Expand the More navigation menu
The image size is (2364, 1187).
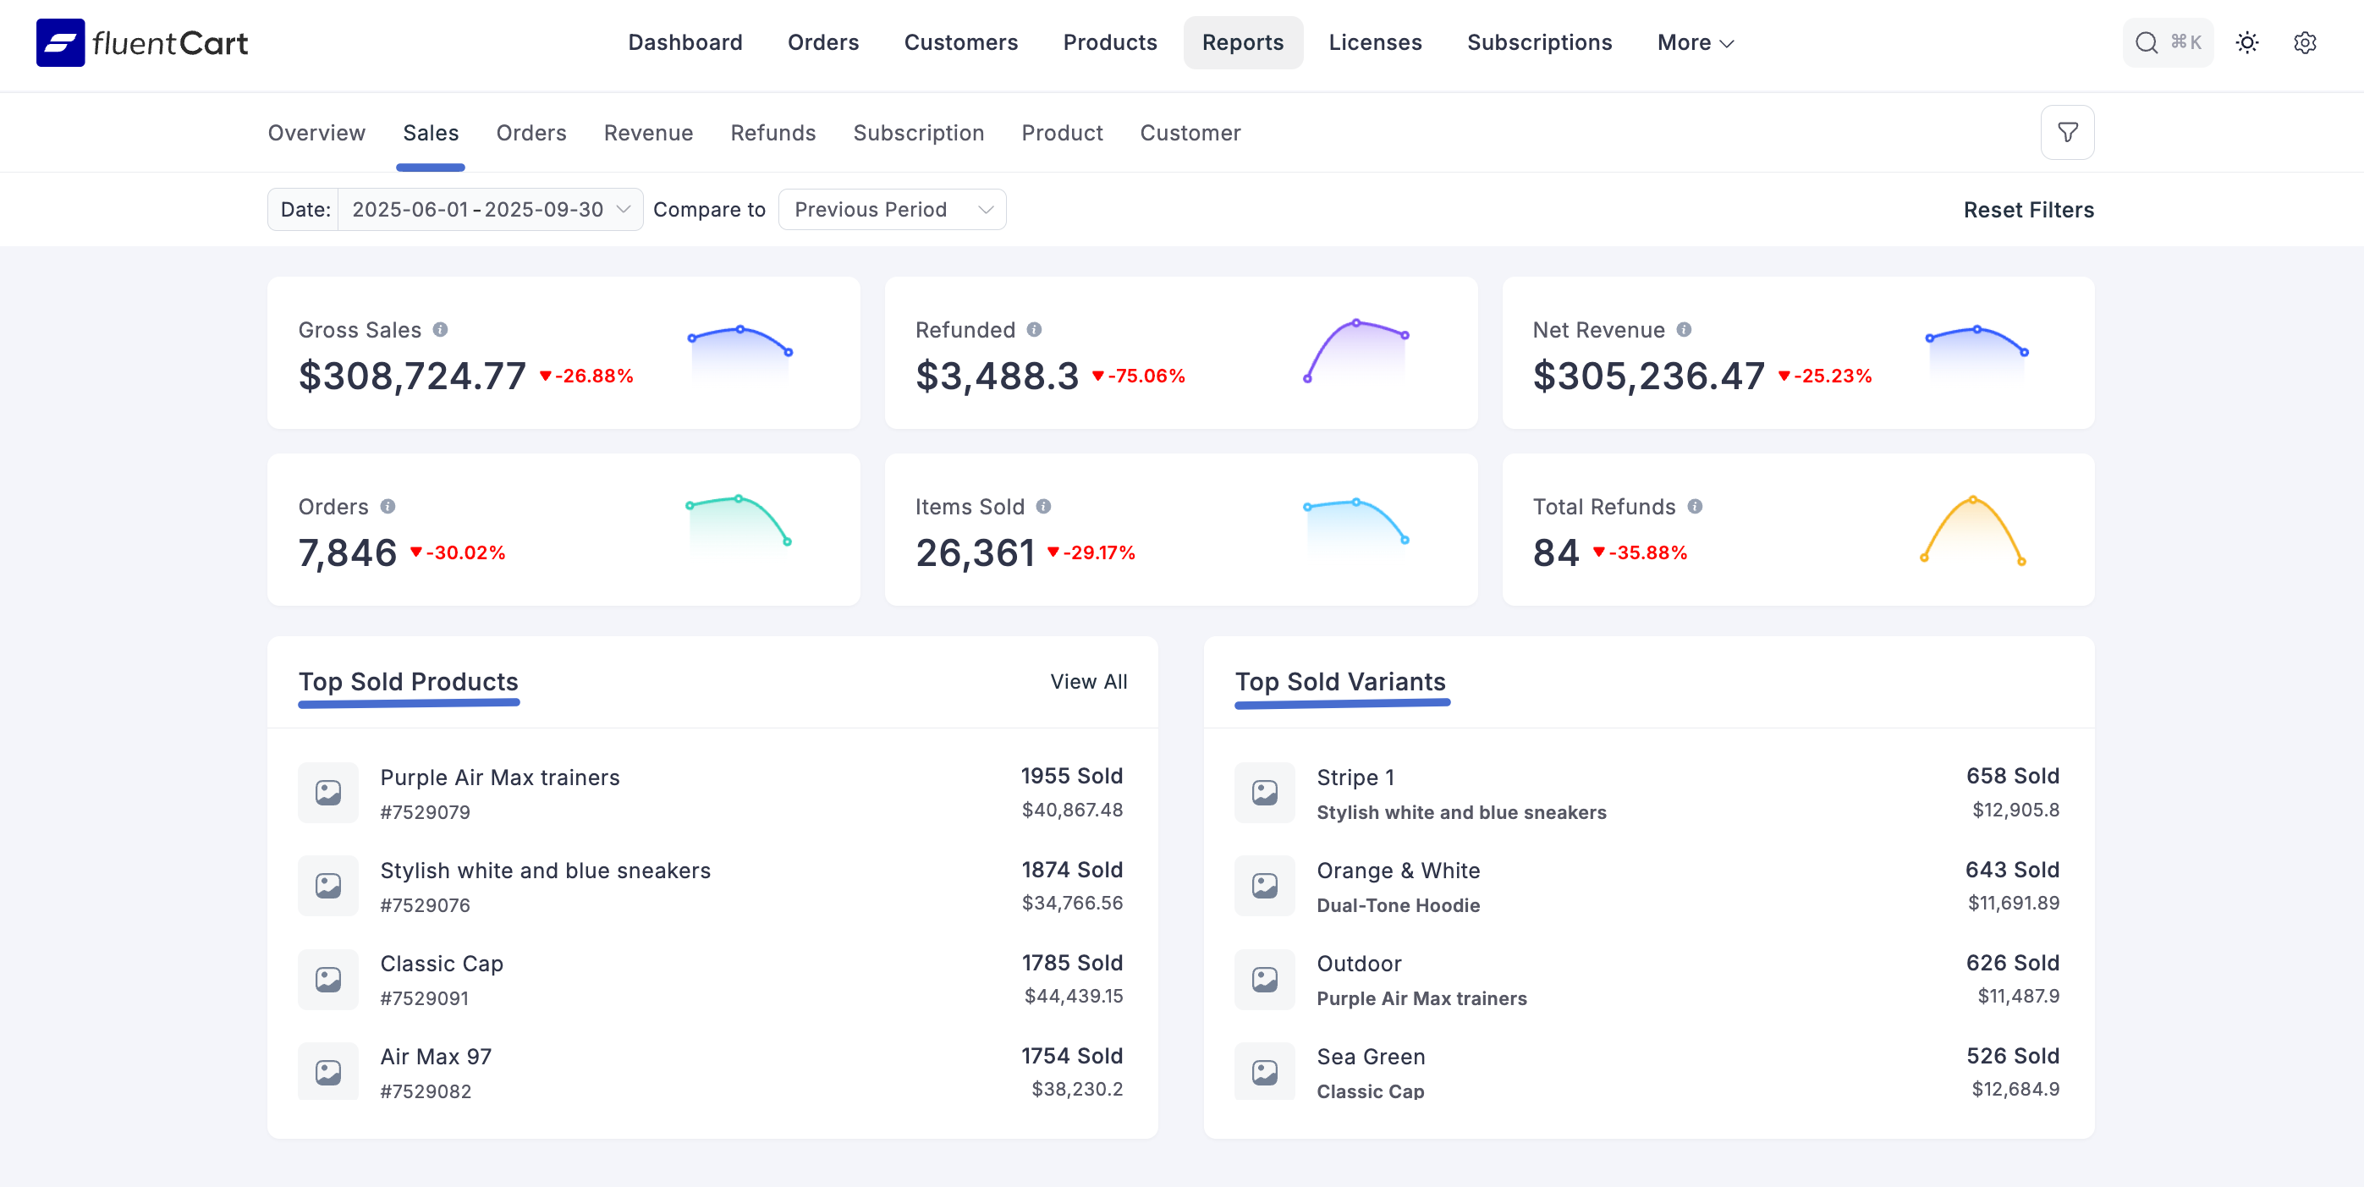(1694, 43)
